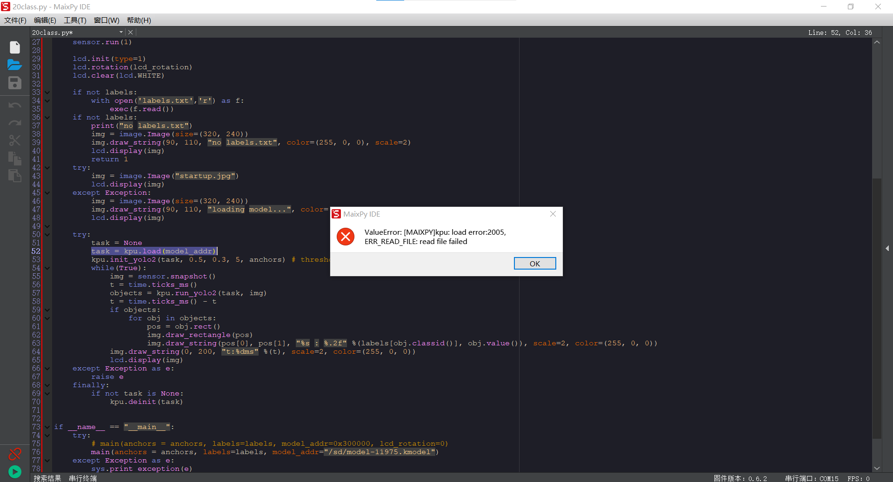This screenshot has width=893, height=482.
Task: Collapse the except fold at line 66
Action: click(x=47, y=369)
